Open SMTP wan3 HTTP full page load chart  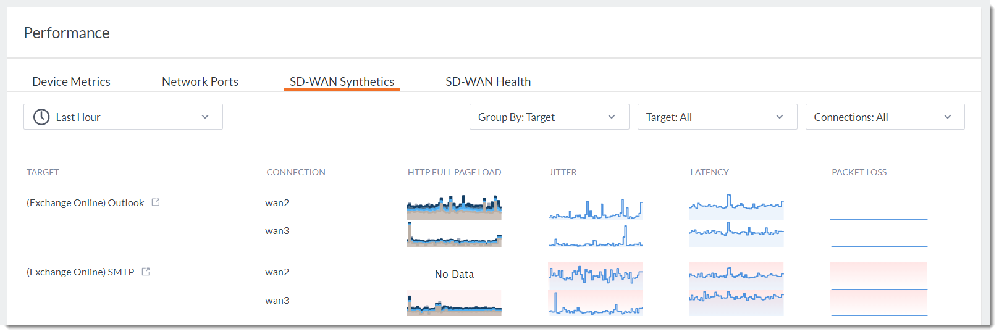point(453,303)
